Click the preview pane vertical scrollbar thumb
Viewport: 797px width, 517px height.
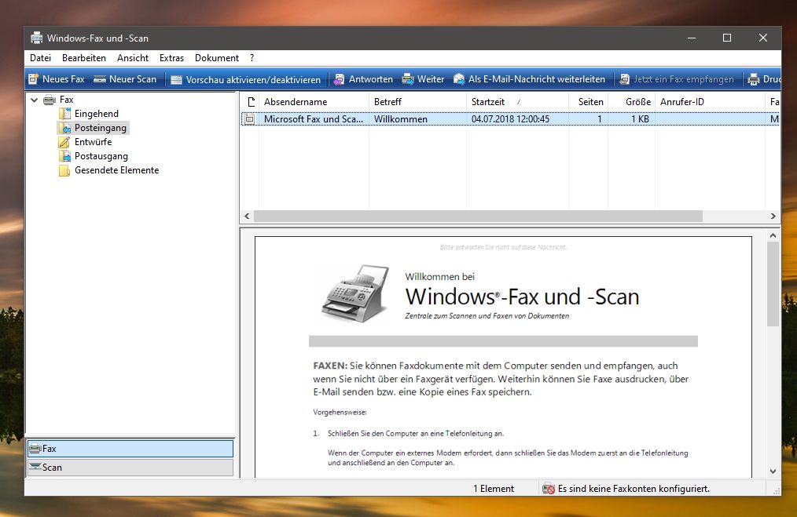point(773,284)
